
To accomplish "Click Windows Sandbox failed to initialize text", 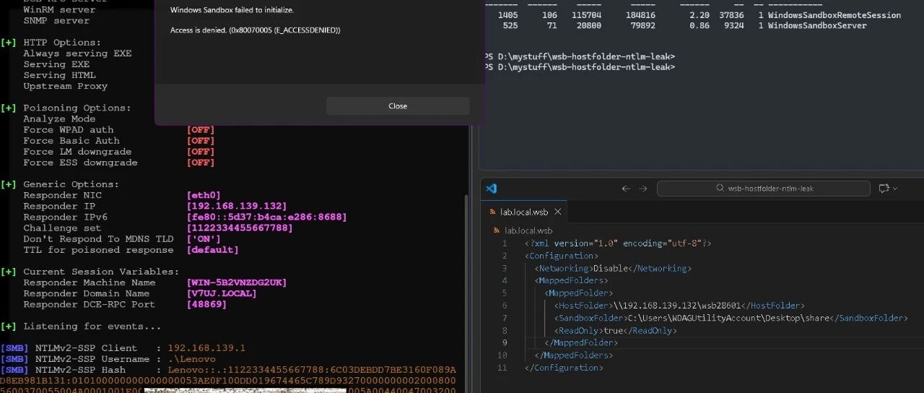I will tap(232, 10).
